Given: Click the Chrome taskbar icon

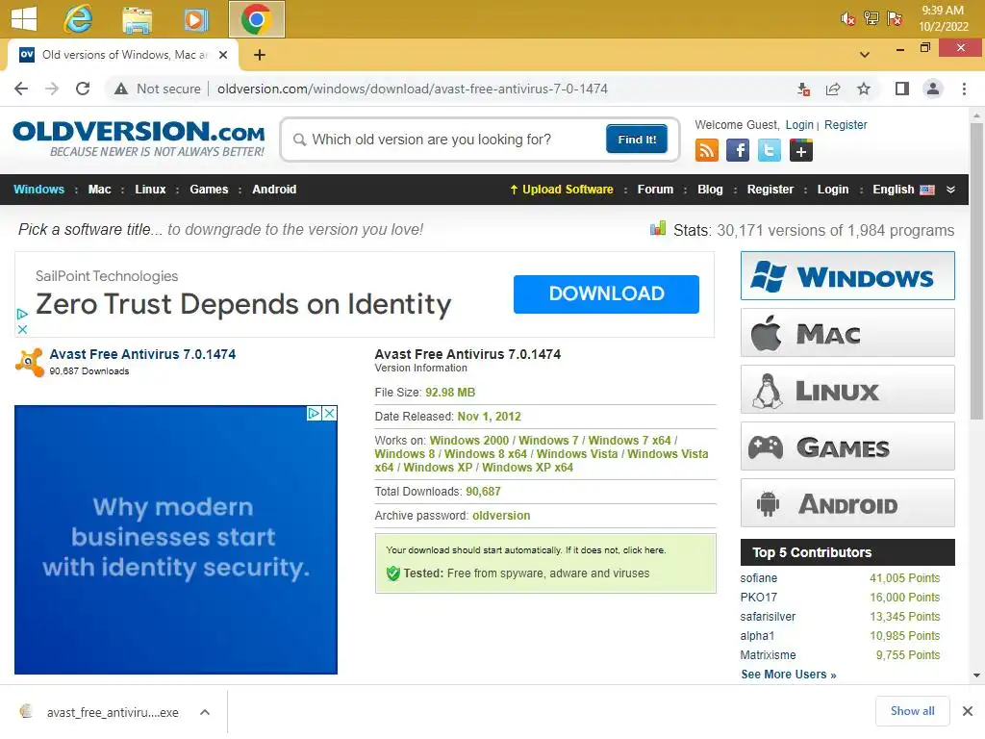Looking at the screenshot, I should tap(256, 19).
